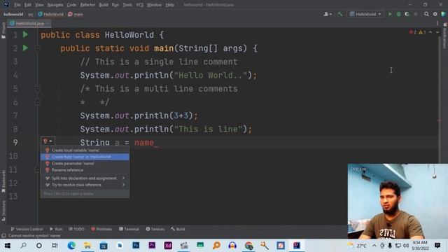
Task: Click status bar tool window toggle icon
Action: tap(3, 236)
